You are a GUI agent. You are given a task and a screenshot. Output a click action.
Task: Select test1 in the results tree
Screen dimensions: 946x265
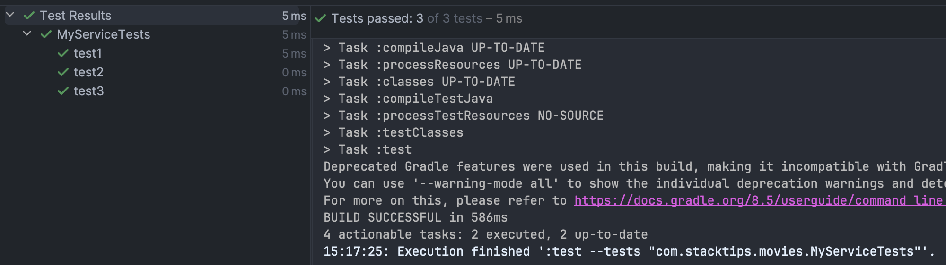click(88, 53)
